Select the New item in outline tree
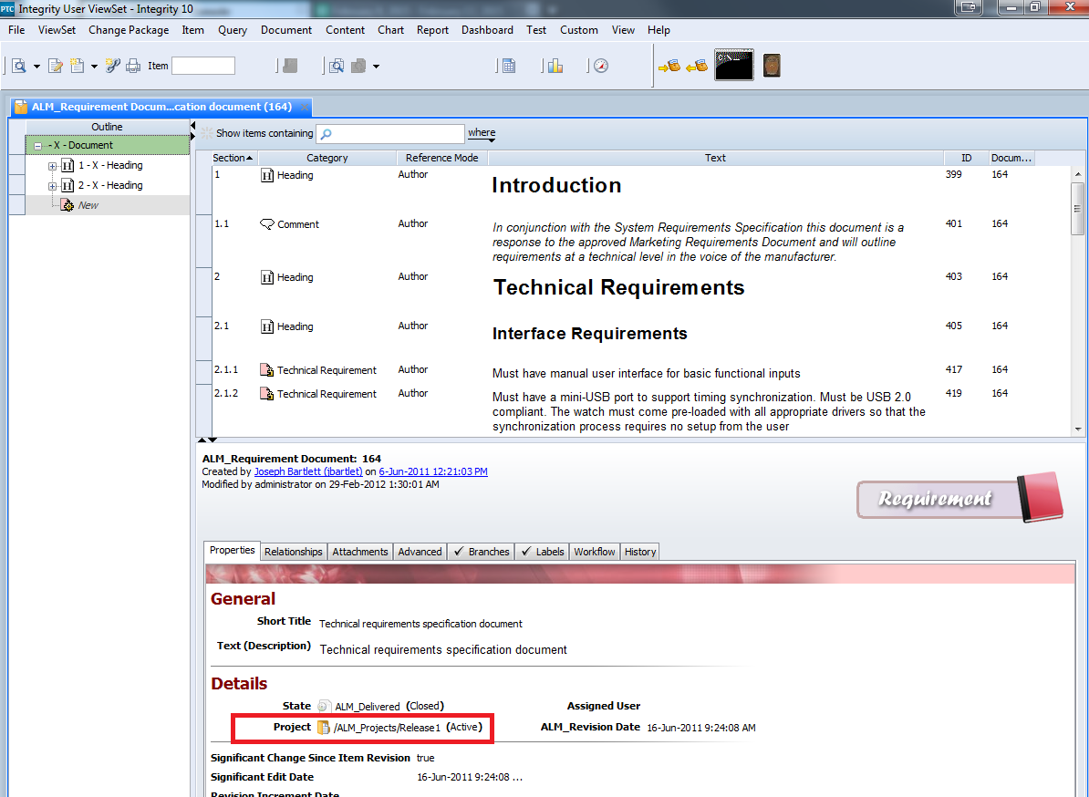 (x=88, y=205)
